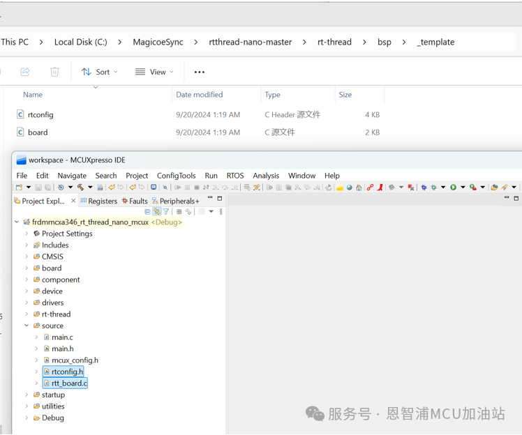Click the build hammer toolbar icon
Screen dimensions: 522x435
click(81, 188)
